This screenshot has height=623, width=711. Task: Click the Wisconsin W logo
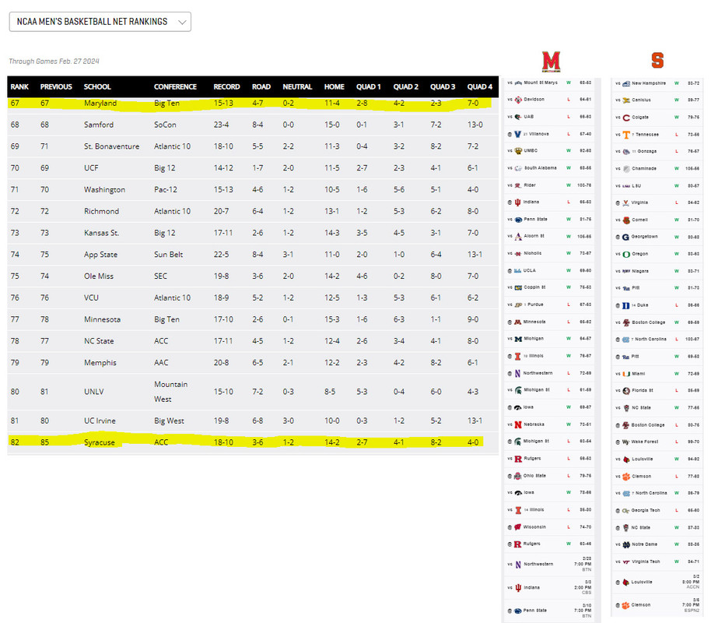518,527
